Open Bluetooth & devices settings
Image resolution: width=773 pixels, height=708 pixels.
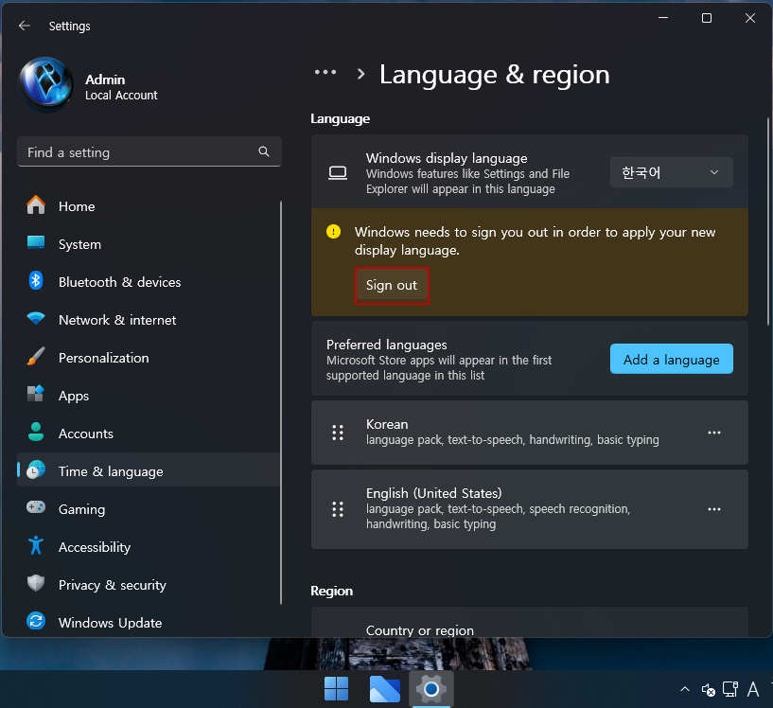149,282
